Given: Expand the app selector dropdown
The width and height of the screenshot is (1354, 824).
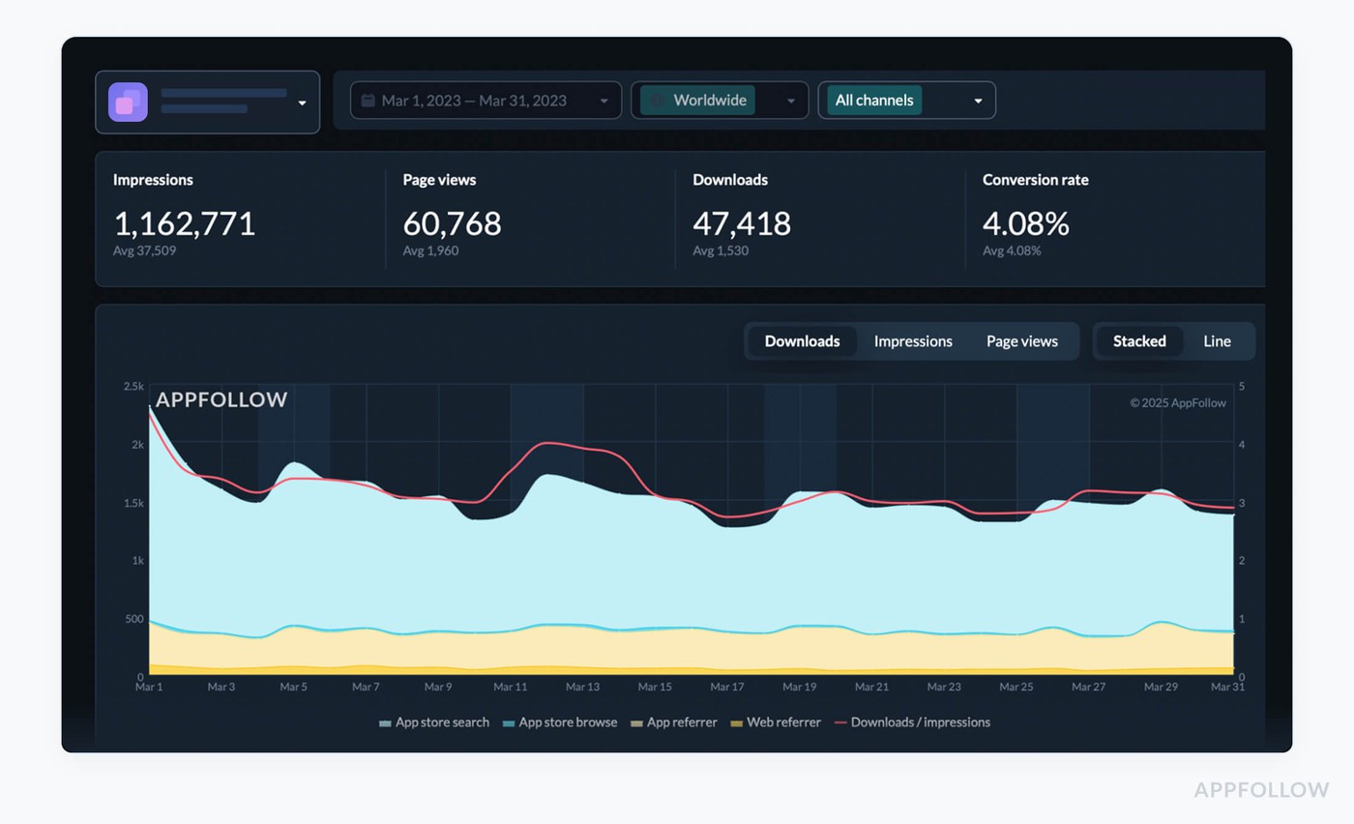Looking at the screenshot, I should point(302,101).
